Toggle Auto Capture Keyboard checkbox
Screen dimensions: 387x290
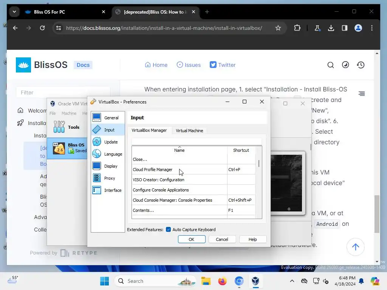[x=168, y=230]
